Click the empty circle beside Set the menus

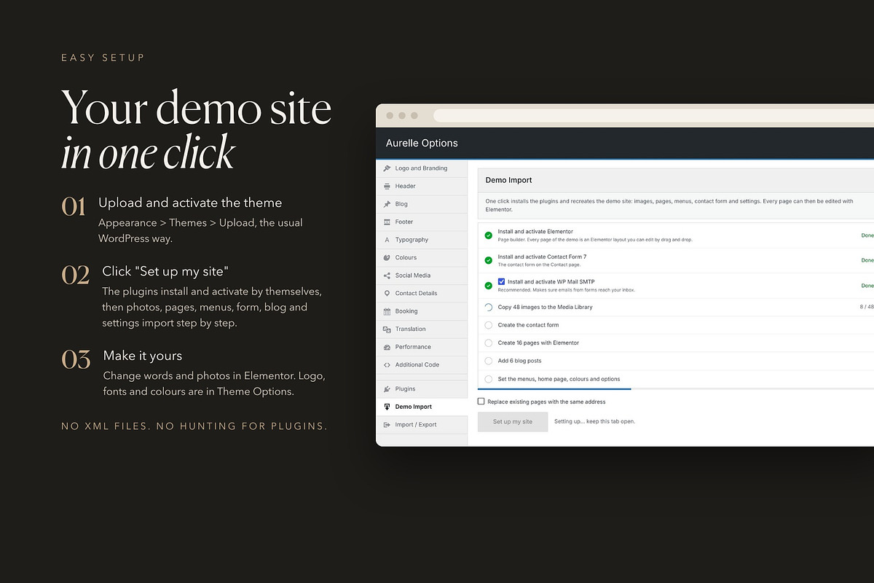(x=488, y=379)
